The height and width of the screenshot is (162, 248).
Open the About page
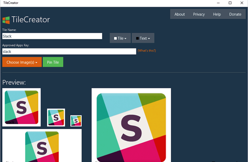point(180,14)
